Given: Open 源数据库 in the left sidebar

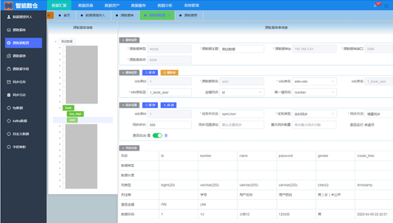Looking at the screenshot, I should click(20, 30).
